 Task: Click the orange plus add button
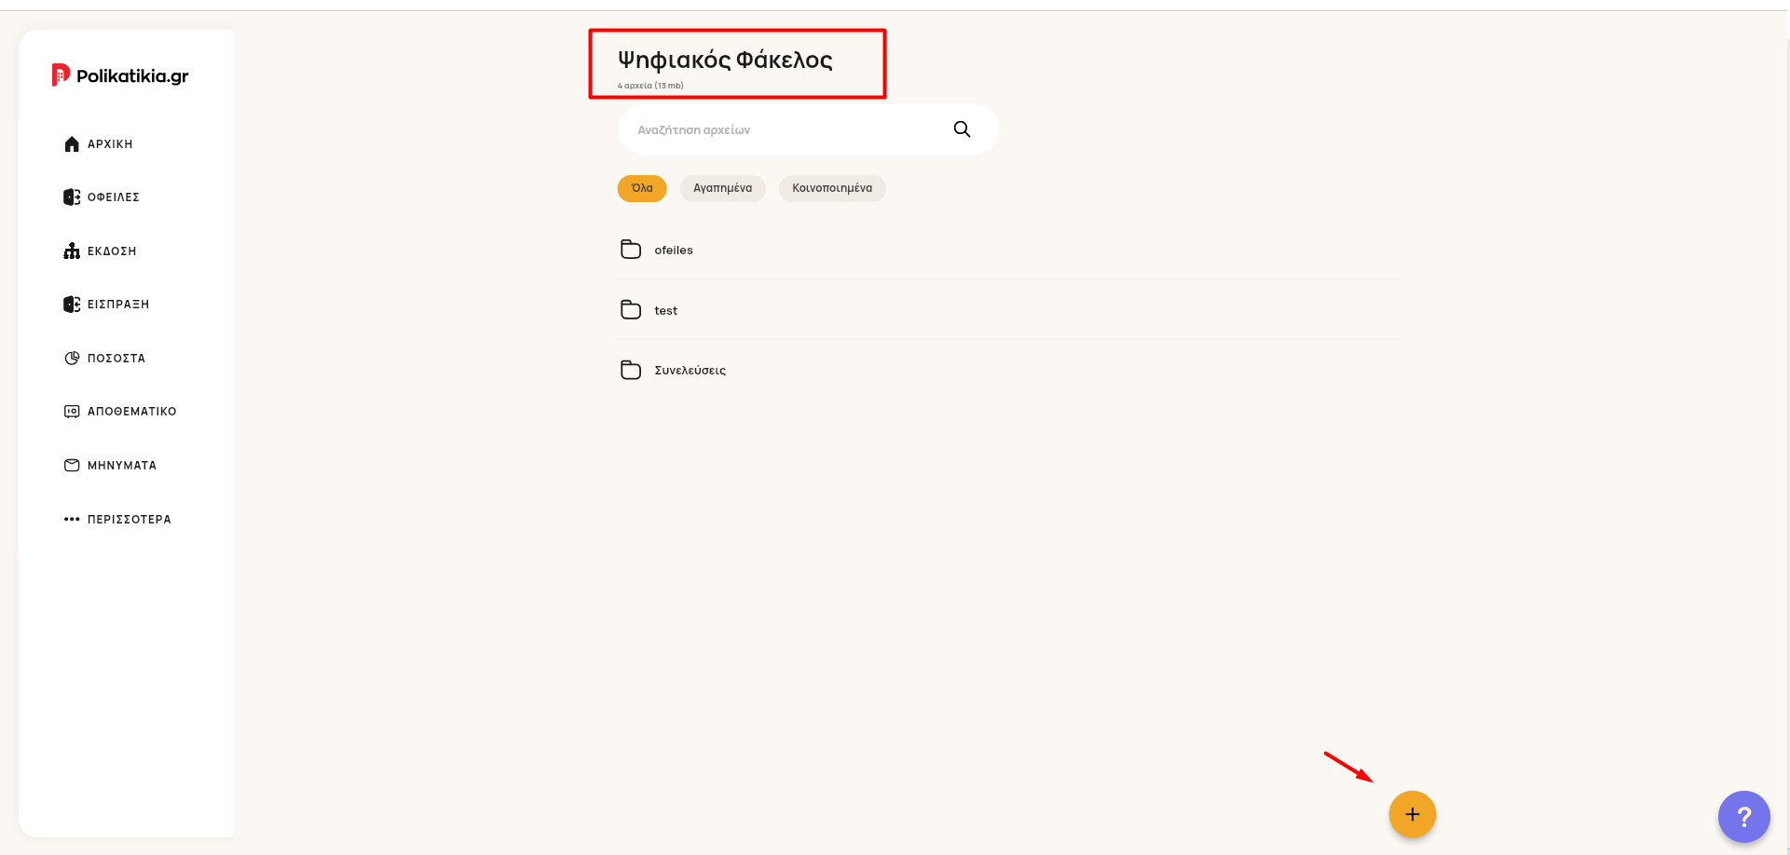click(x=1413, y=814)
